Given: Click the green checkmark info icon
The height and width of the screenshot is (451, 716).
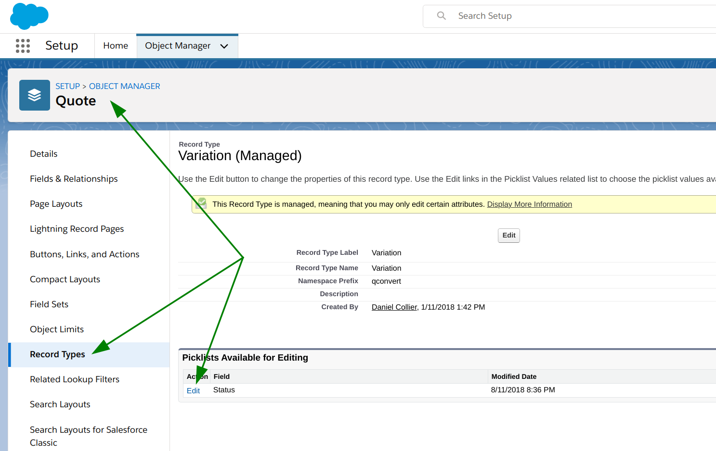Looking at the screenshot, I should (x=202, y=203).
